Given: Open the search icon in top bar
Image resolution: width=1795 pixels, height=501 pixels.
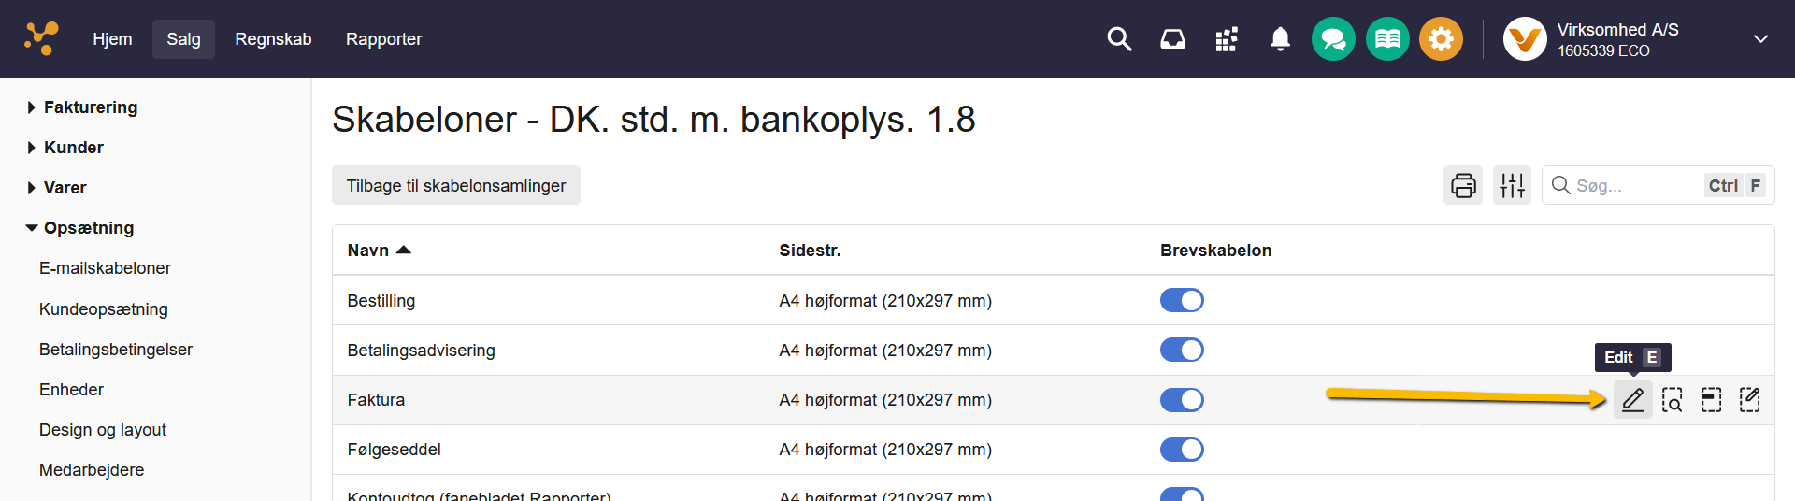Looking at the screenshot, I should coord(1119,39).
